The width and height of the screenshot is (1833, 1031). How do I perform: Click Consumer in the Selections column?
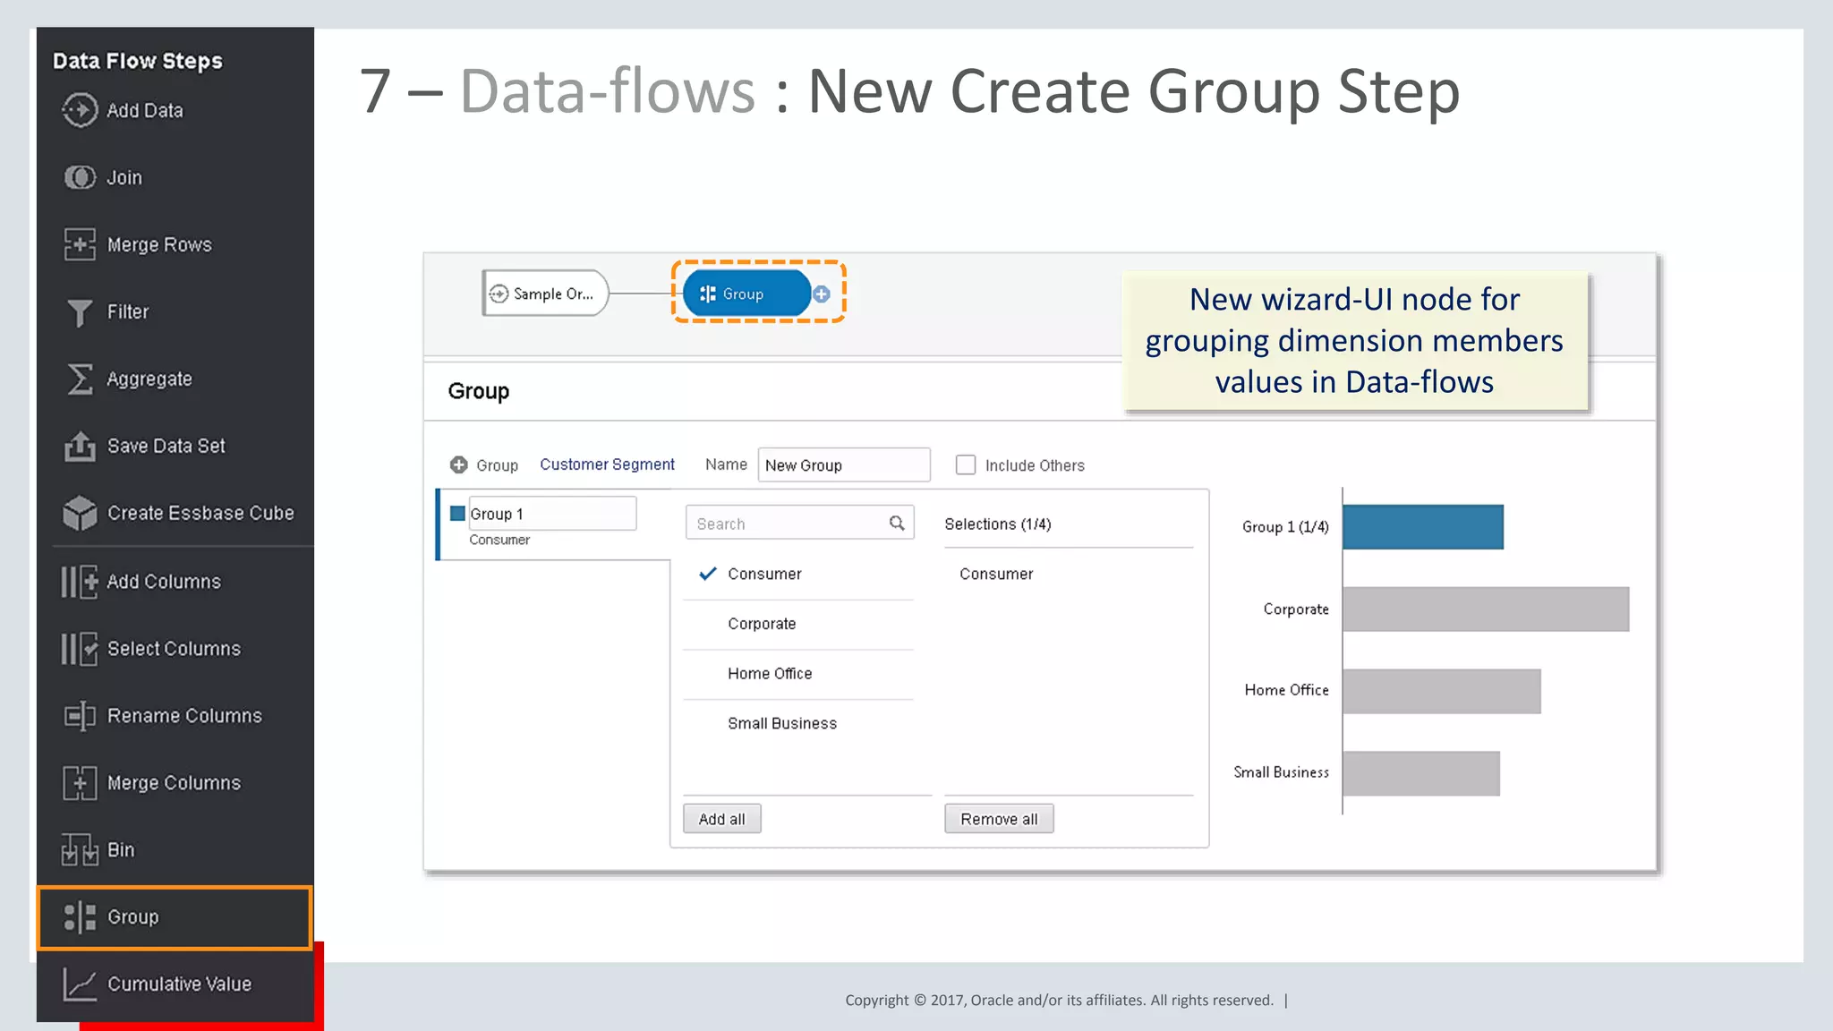[x=996, y=574]
